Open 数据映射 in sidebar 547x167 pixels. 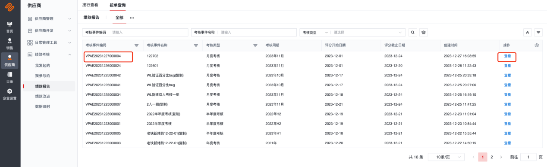point(43,106)
